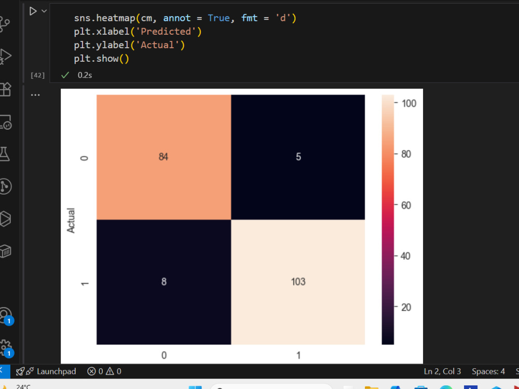
Task: Click the 20 colorbar tick label
Action: [406, 307]
